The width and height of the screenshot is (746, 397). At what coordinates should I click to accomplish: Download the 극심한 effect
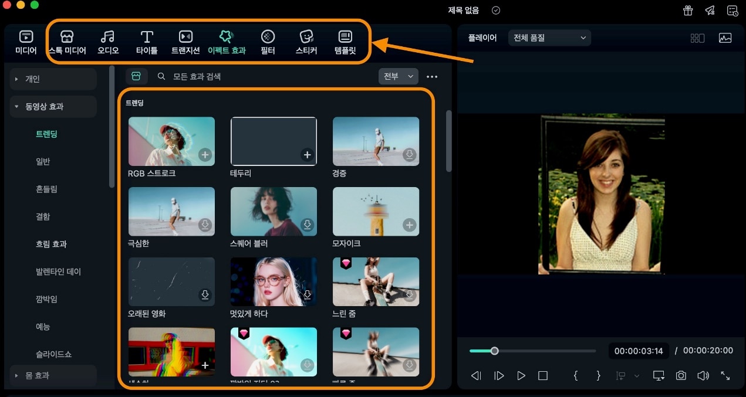point(205,225)
